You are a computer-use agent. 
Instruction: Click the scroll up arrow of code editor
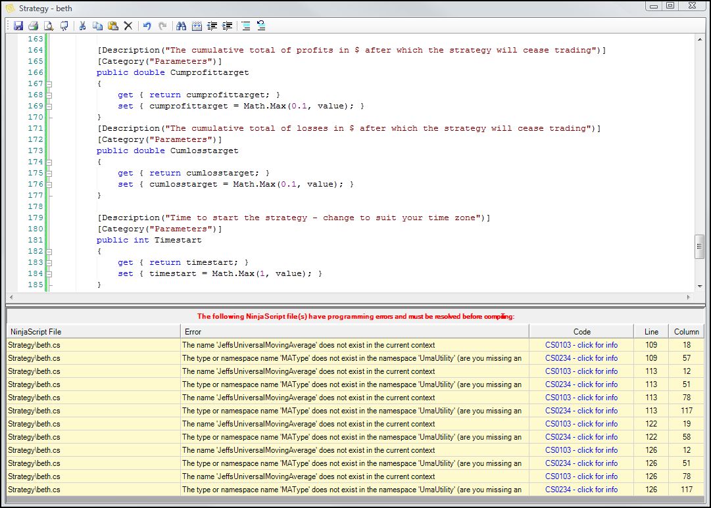[x=700, y=40]
